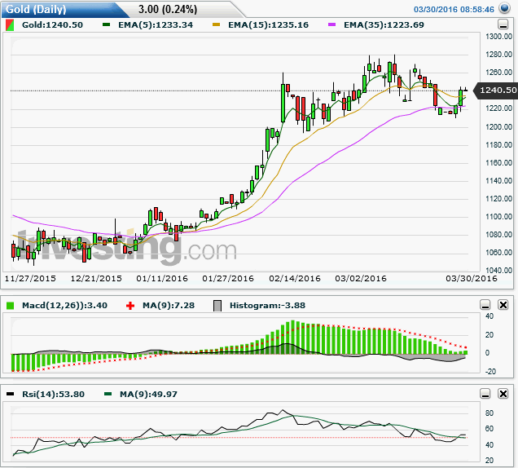Click the 1240.50 current price tag
Viewport: 518px width, 468px height.
pos(495,91)
